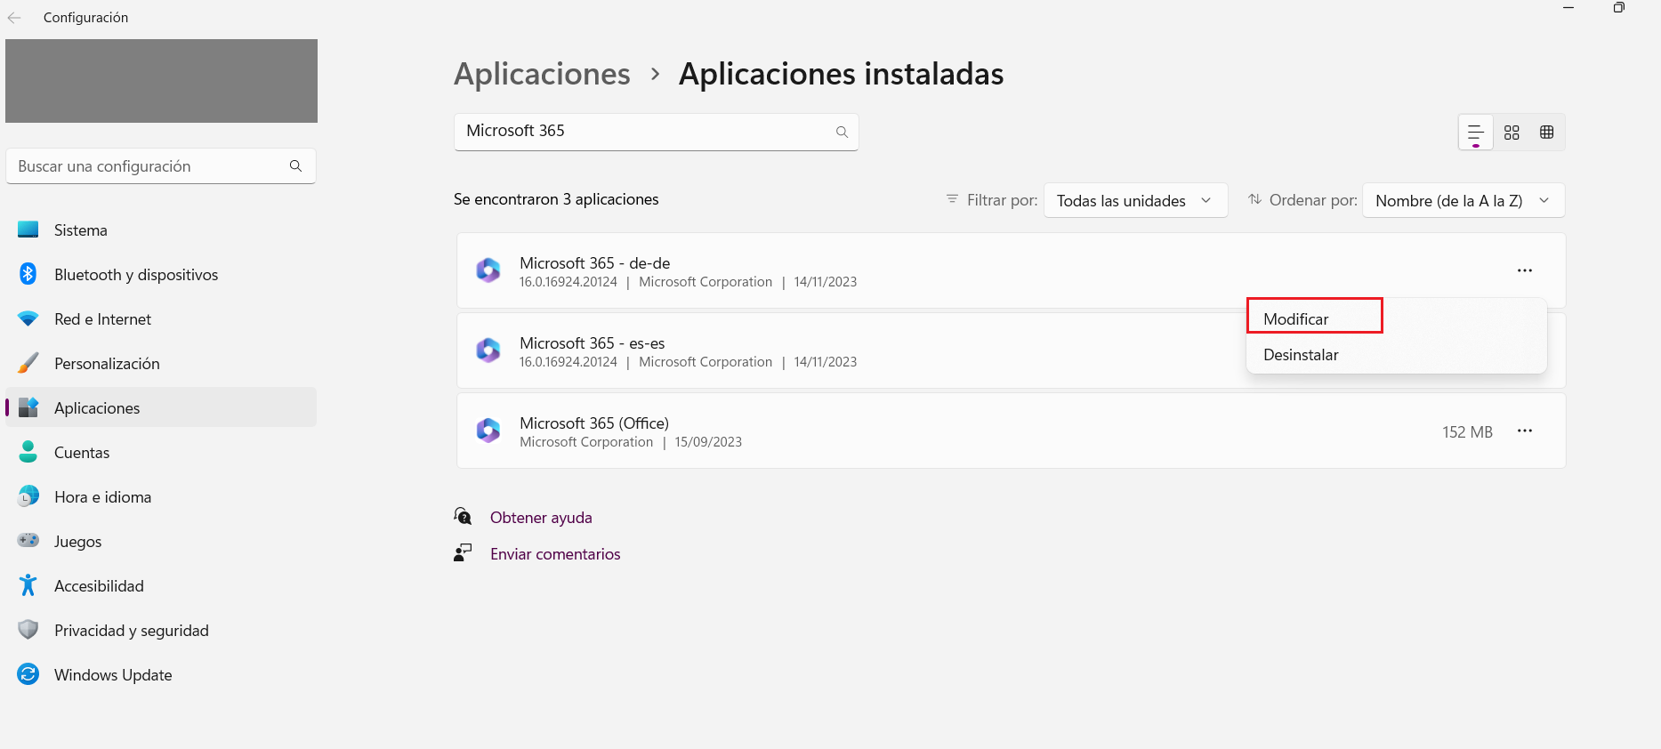Select Windows Update label
Screen dimensions: 1661x749
[x=113, y=675]
